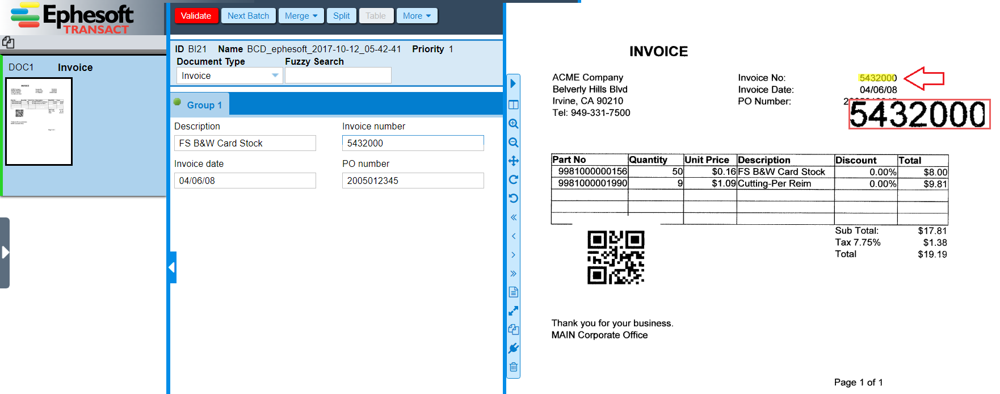Click into the Fuzzy Search field

click(338, 76)
